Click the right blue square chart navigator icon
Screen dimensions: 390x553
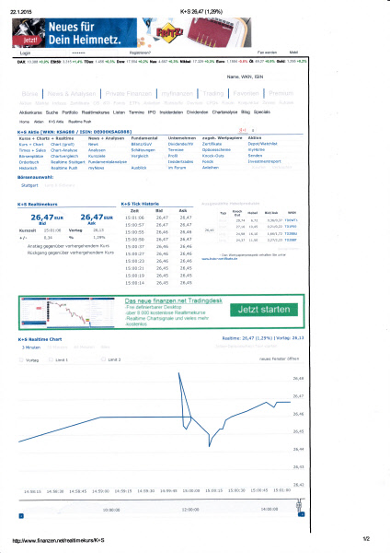tap(302, 514)
